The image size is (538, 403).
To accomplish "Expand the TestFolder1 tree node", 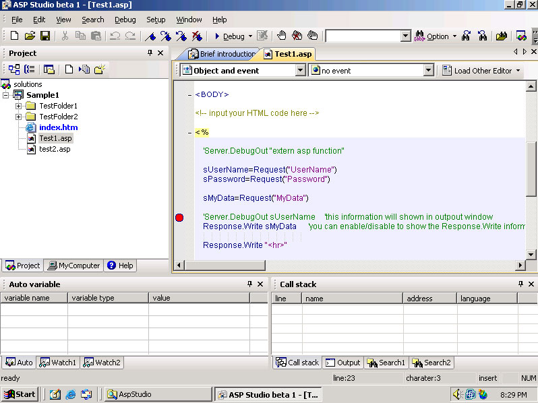I will click(18, 106).
